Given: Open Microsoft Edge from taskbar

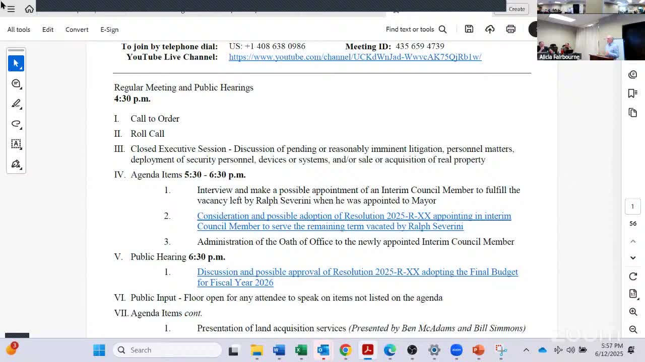Looking at the screenshot, I should tap(390, 350).
